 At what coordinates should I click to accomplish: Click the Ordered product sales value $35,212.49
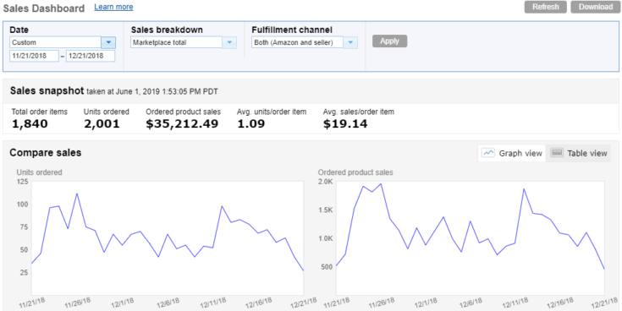pos(182,123)
